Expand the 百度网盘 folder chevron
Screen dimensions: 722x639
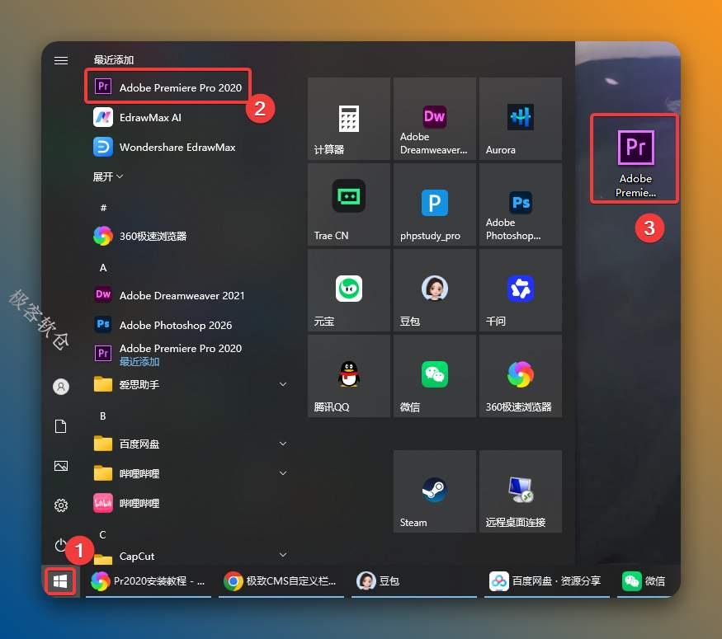pyautogui.click(x=283, y=444)
